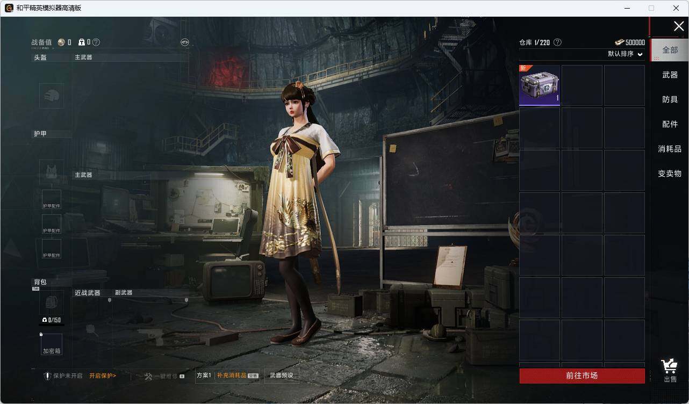This screenshot has width=689, height=404.
Task: Click the app logo in title bar
Action: [9, 8]
